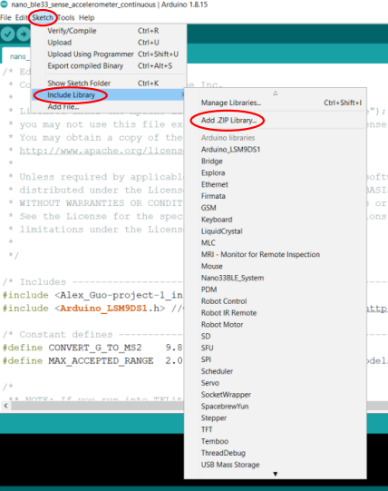Expand the Include Library submenu arrow

pyautogui.click(x=183, y=95)
